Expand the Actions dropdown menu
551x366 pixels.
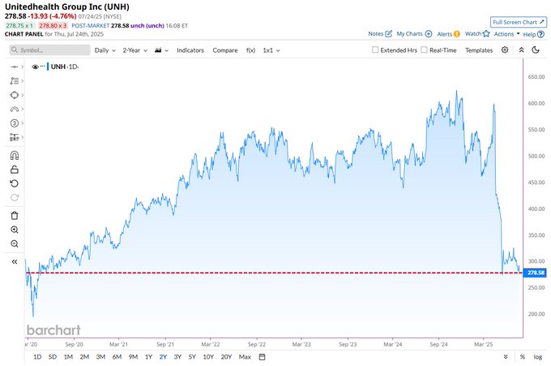tap(506, 34)
